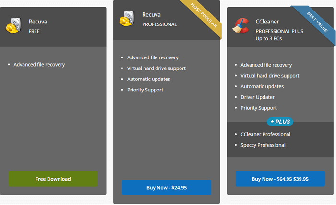Buy Recuva Professional for $24.95

click(167, 187)
